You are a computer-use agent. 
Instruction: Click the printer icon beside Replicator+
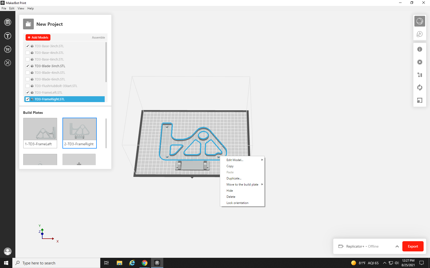(x=341, y=246)
